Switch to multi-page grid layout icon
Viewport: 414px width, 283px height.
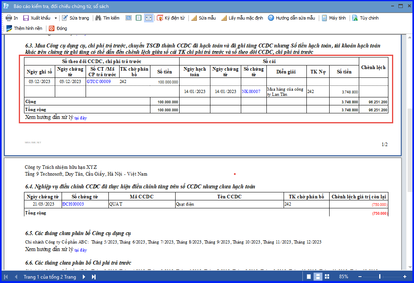[x=327, y=277]
